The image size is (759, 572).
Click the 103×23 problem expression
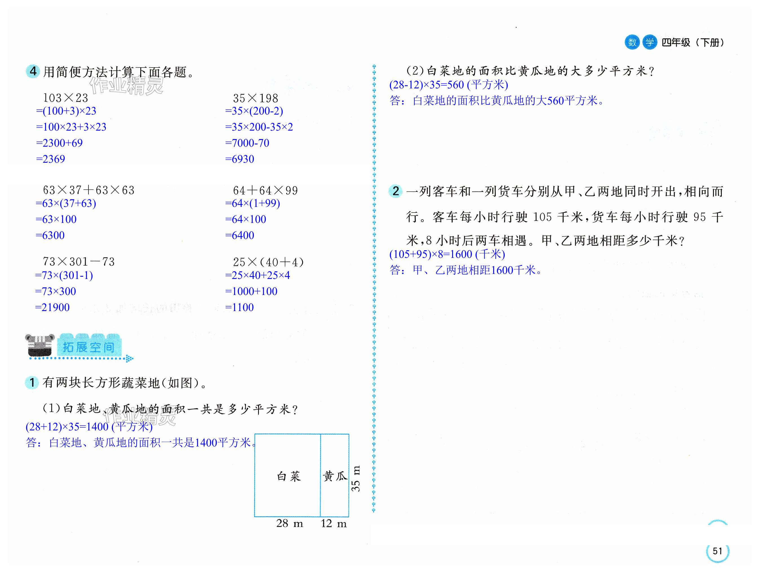coord(65,98)
